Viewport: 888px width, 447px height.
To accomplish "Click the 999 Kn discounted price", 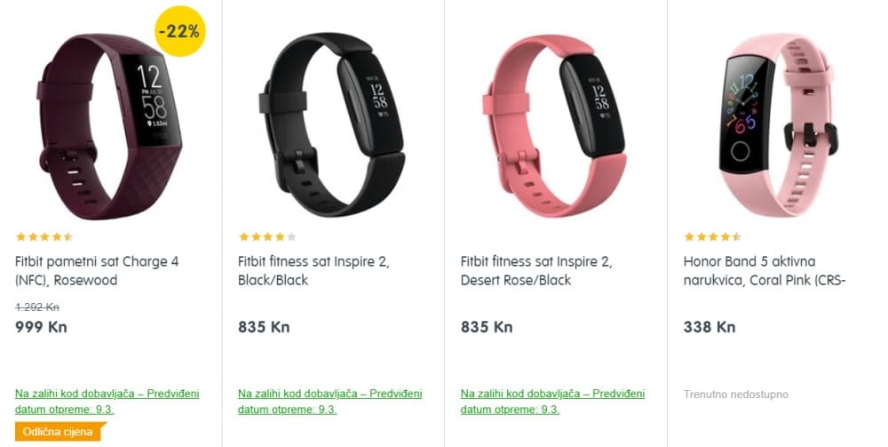I will coord(42,327).
